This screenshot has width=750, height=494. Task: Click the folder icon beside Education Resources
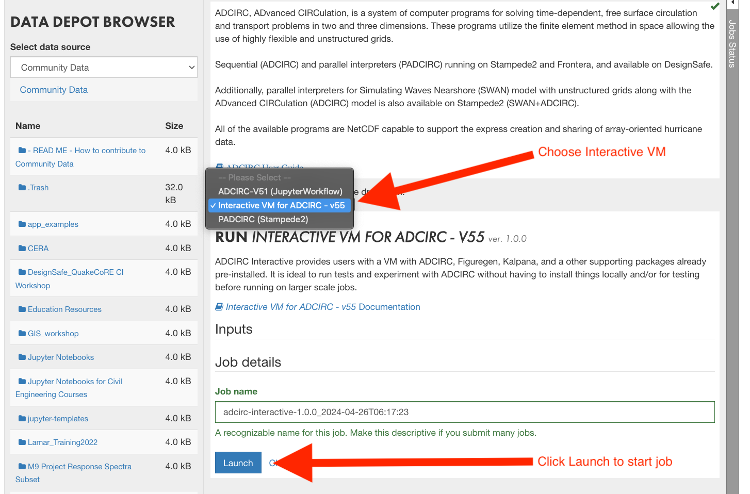pos(22,309)
